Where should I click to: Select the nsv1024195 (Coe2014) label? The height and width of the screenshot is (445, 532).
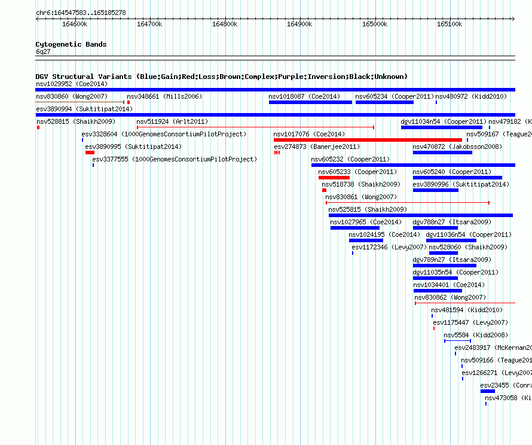[384, 234]
